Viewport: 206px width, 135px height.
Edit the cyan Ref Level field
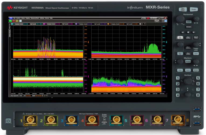click(39, 24)
